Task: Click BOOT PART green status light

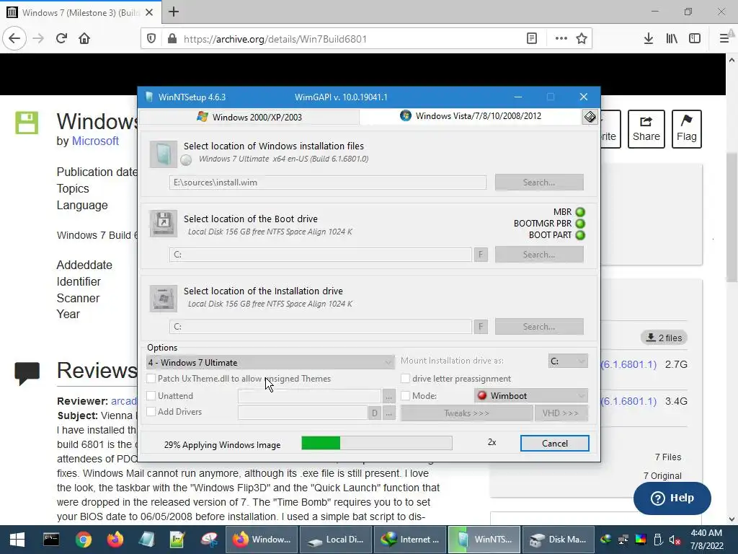Action: (580, 235)
